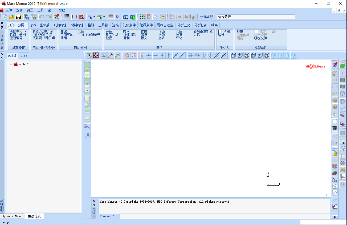Expand the 长度单位 dropdown
The height and width of the screenshot is (225, 347).
click(26, 31)
